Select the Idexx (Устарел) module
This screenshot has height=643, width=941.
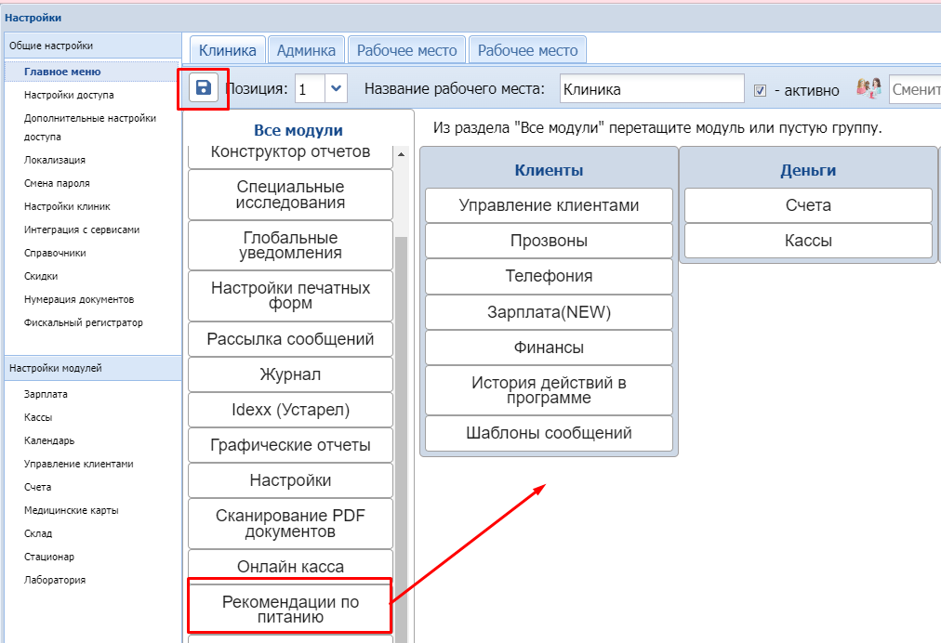tap(290, 411)
